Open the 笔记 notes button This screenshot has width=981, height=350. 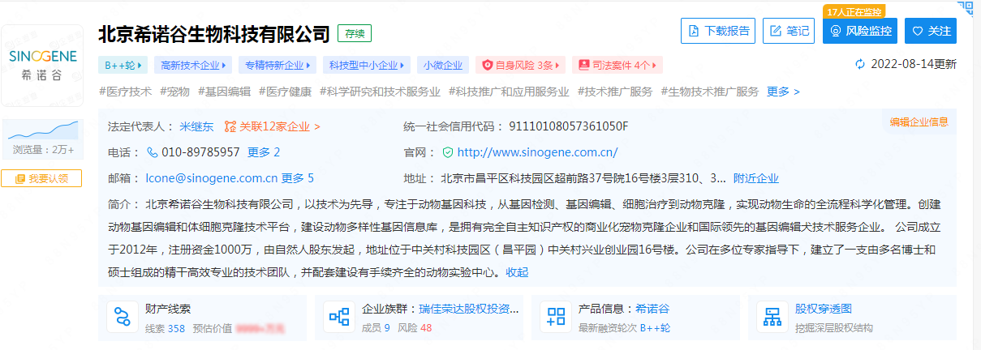[789, 31]
